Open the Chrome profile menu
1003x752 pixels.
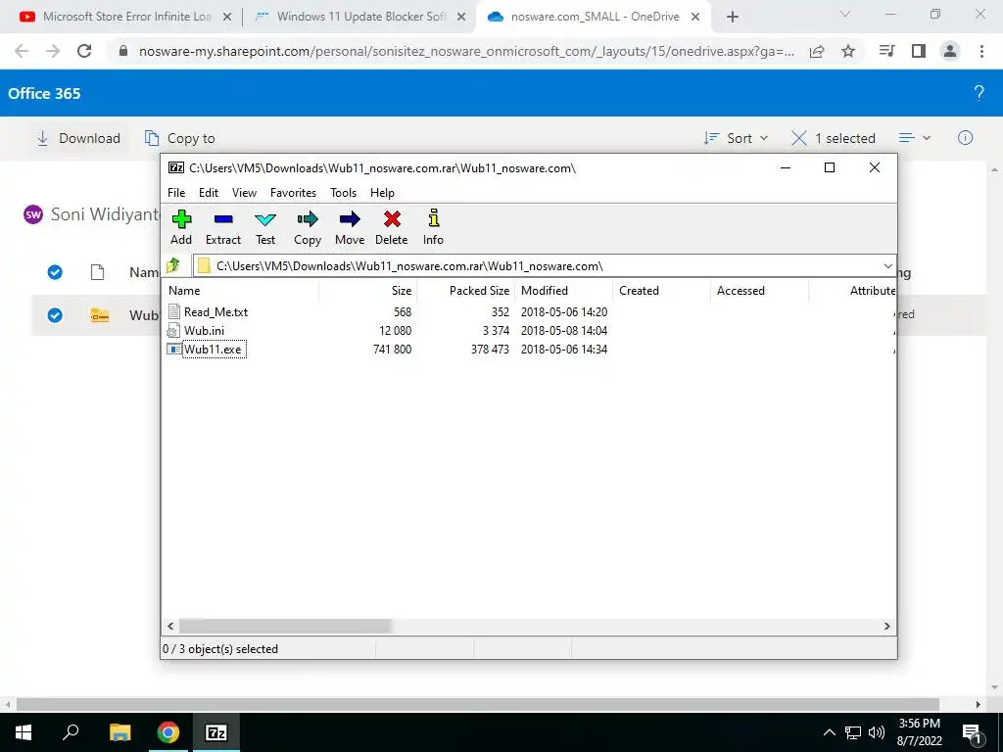[950, 51]
